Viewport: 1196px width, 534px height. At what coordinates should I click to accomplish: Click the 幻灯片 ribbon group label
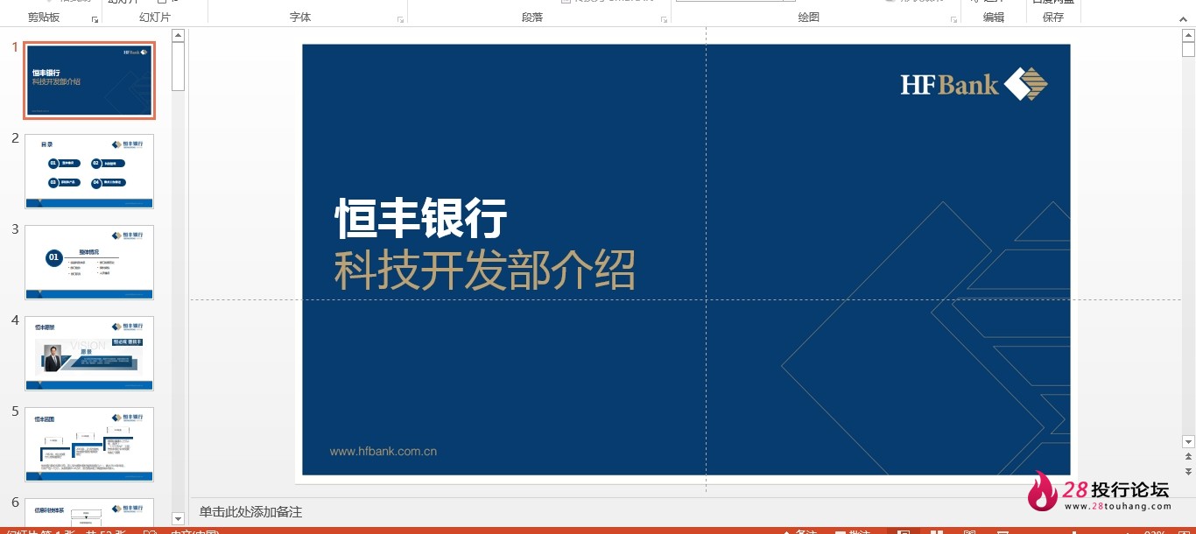tap(155, 18)
